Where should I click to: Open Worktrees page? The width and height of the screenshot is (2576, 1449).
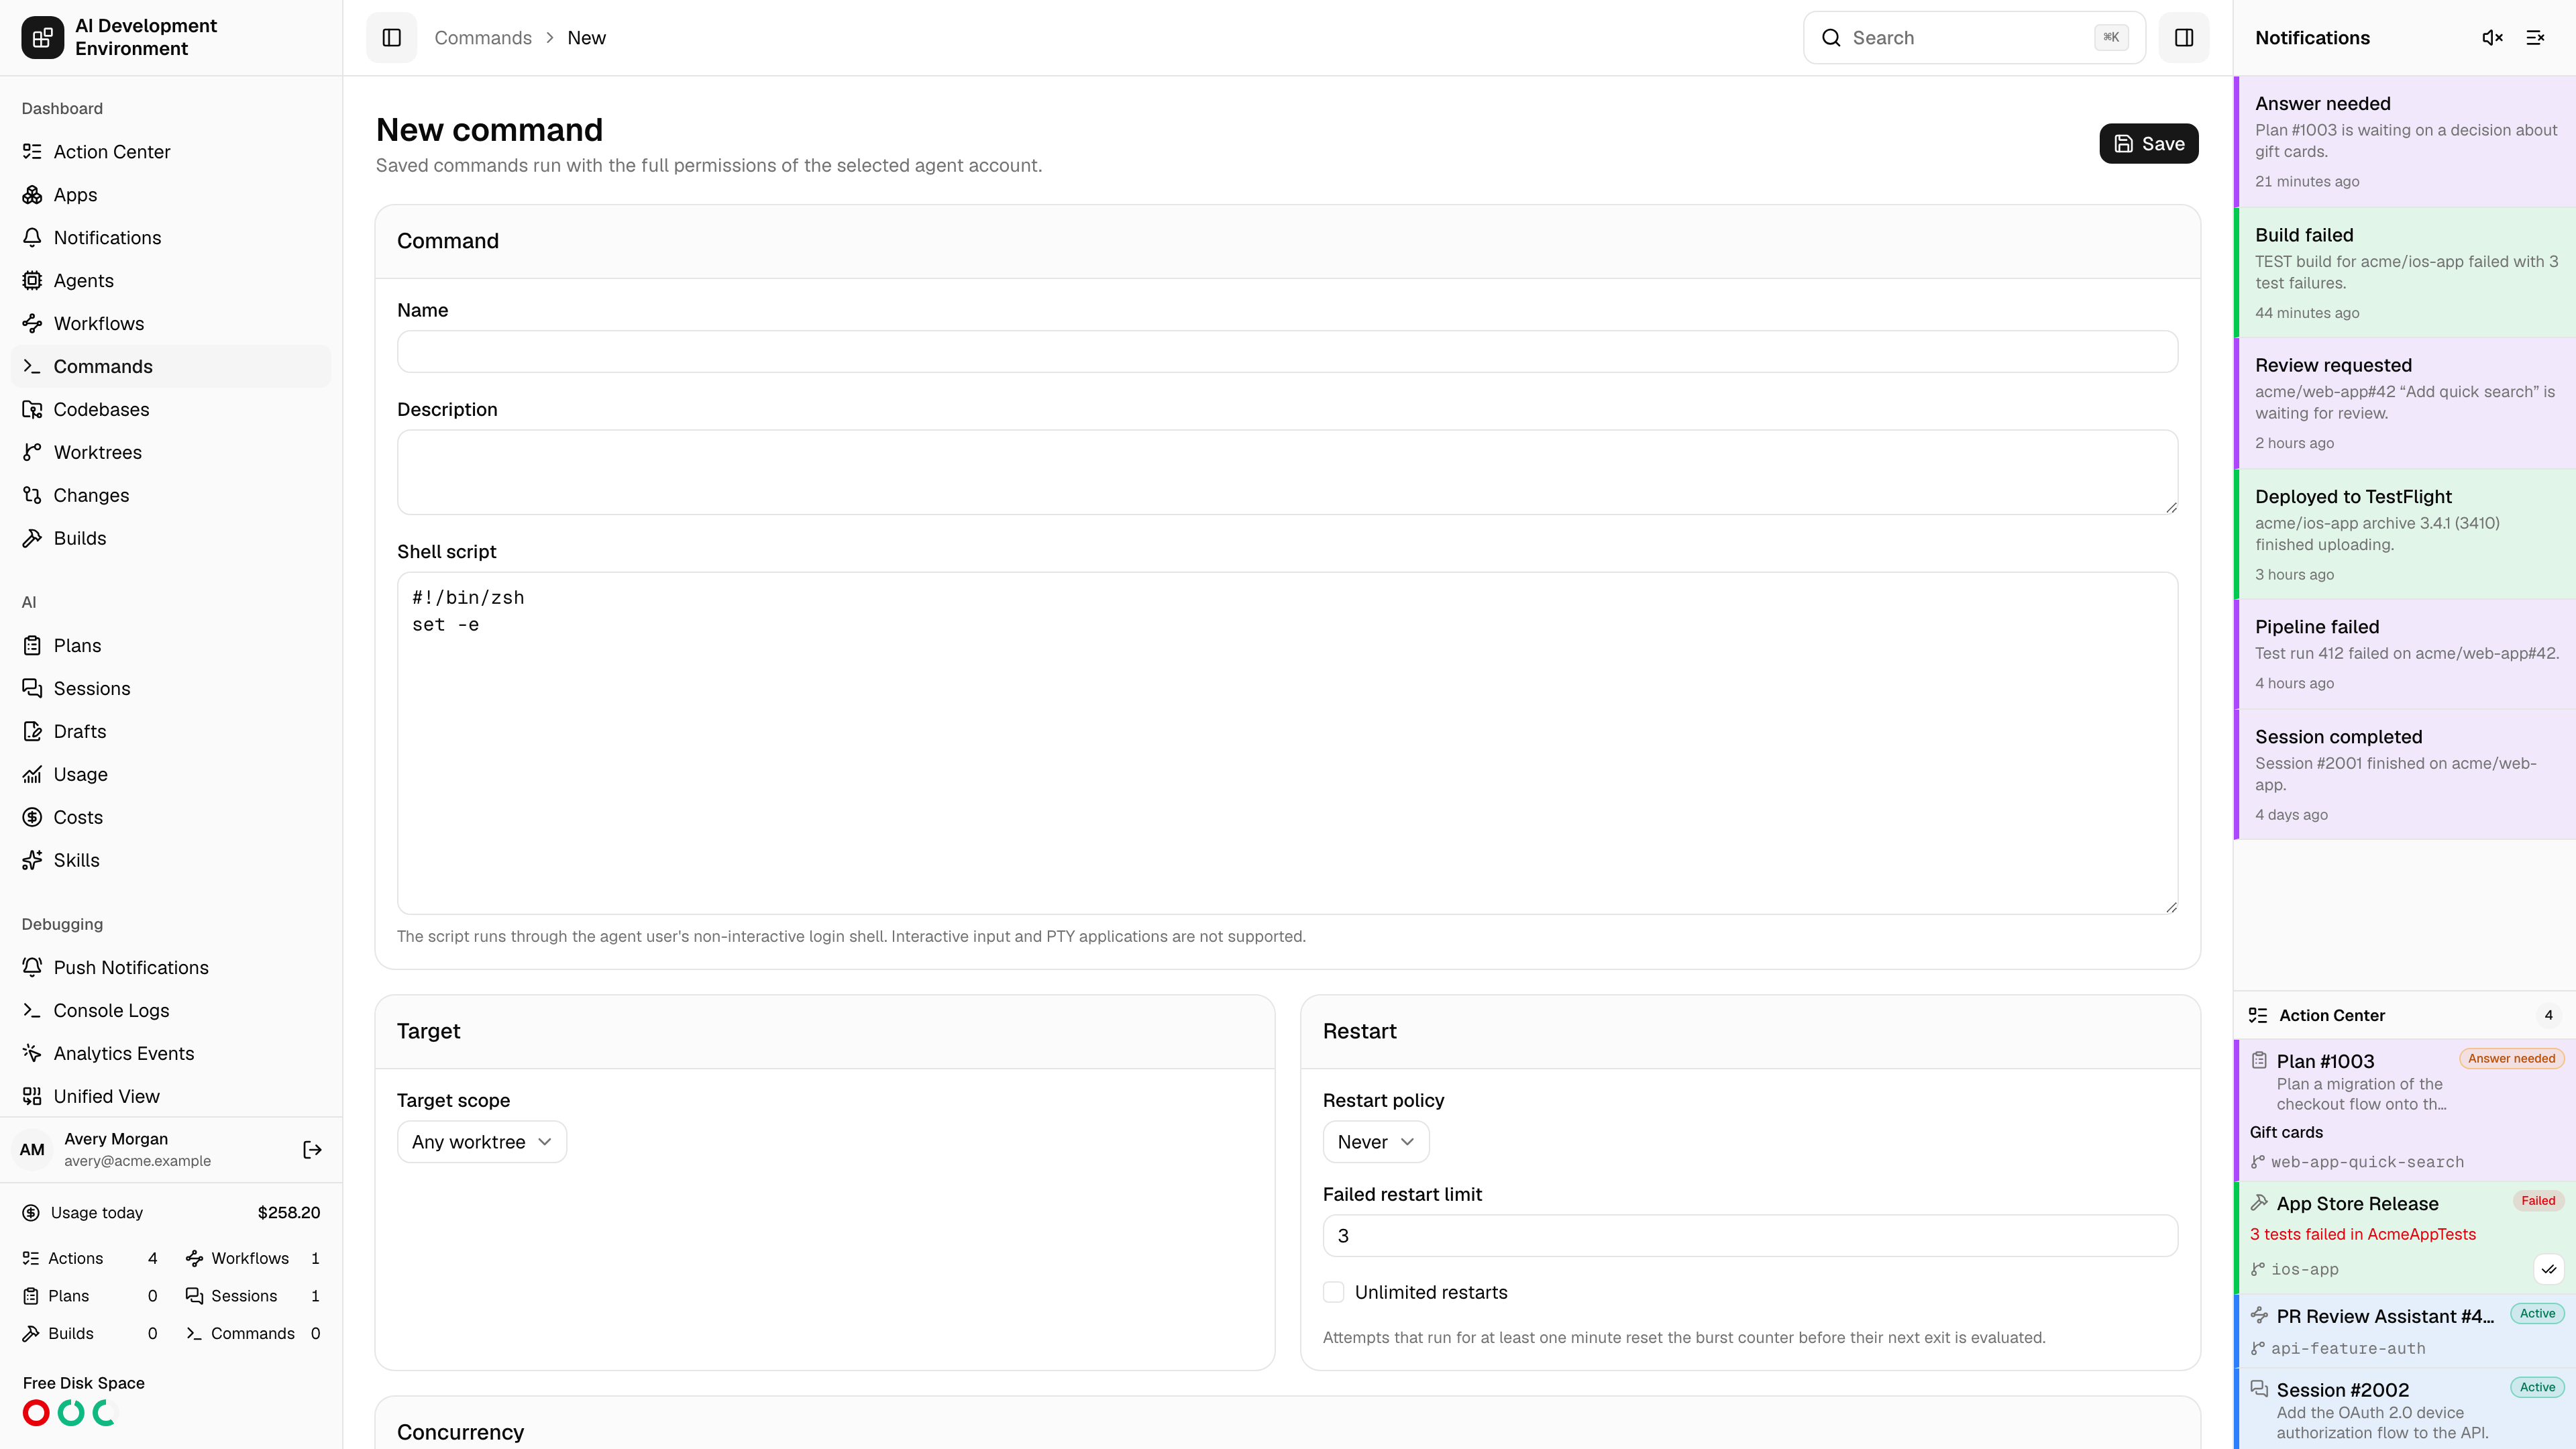click(171, 453)
